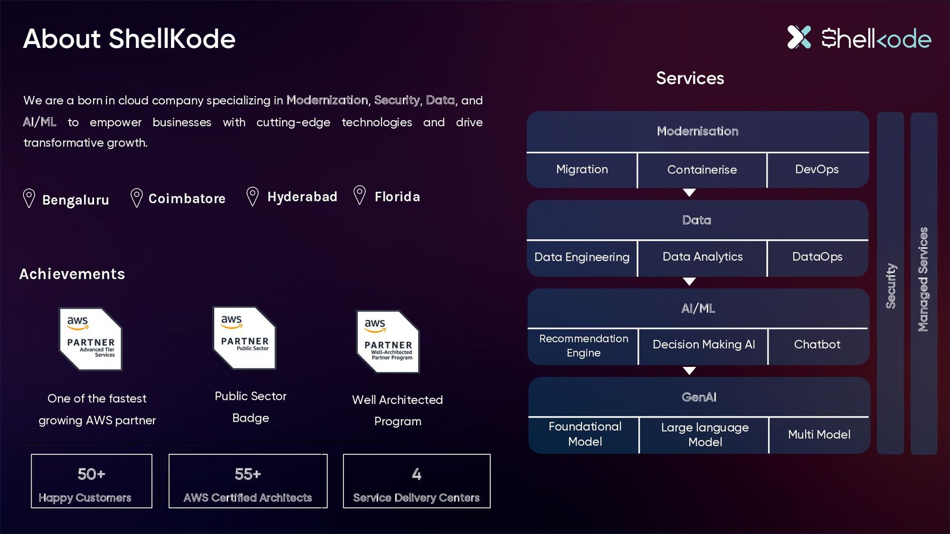Click the 'transformative growth.' line
Screen dimensions: 950x534
pyautogui.click(x=86, y=143)
